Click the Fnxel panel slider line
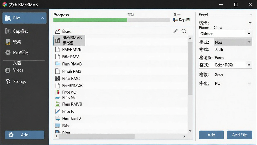This screenshot has width=257, height=145. 229,15
